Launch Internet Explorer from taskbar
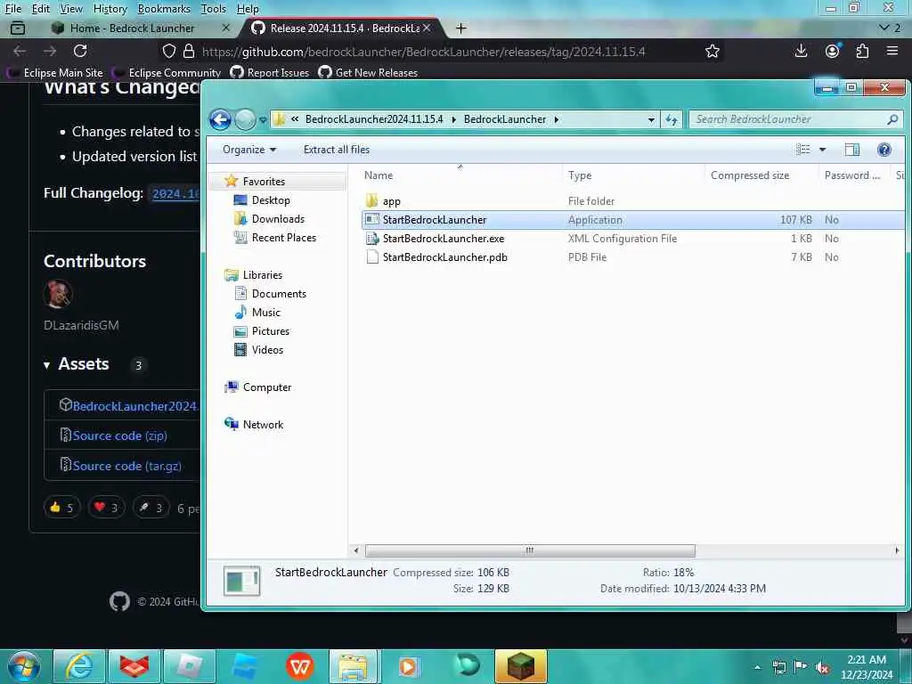 tap(78, 666)
